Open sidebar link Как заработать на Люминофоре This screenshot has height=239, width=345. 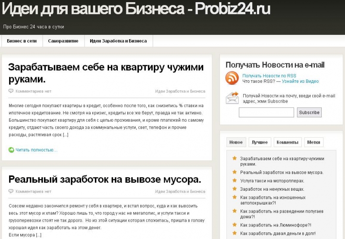(x=276, y=225)
